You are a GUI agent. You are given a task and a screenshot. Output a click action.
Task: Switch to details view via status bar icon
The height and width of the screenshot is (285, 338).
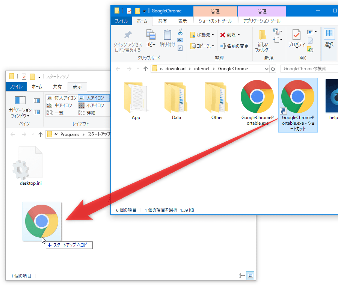[242, 276]
